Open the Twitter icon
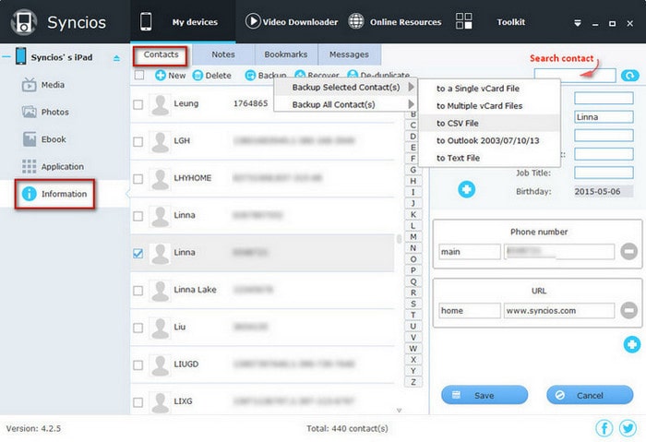 [628, 428]
